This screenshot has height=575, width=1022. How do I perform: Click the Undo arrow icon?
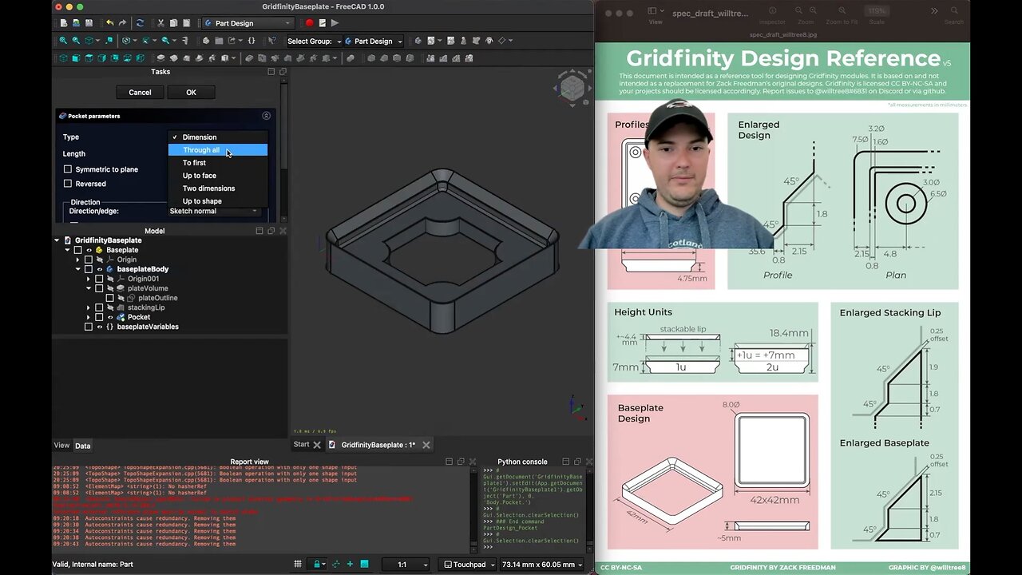coord(109,23)
